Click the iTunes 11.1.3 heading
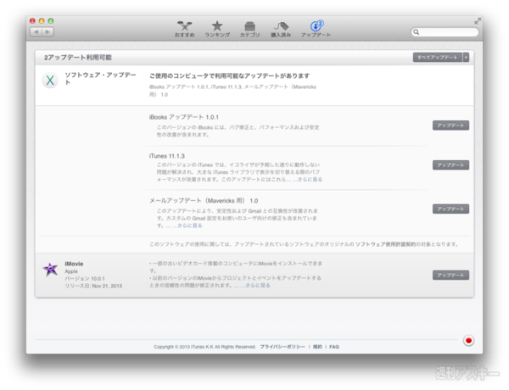 click(x=167, y=156)
